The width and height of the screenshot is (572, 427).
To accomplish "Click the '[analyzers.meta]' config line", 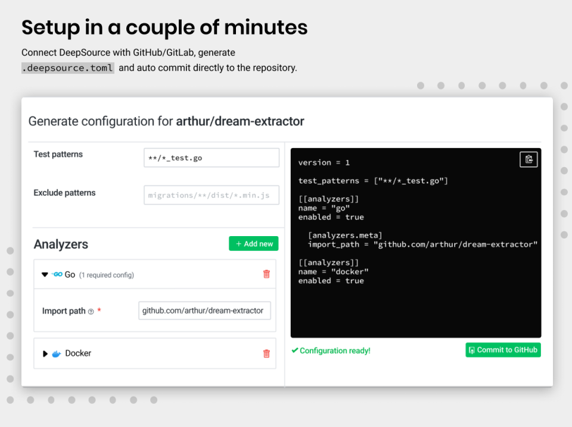I will tap(345, 236).
